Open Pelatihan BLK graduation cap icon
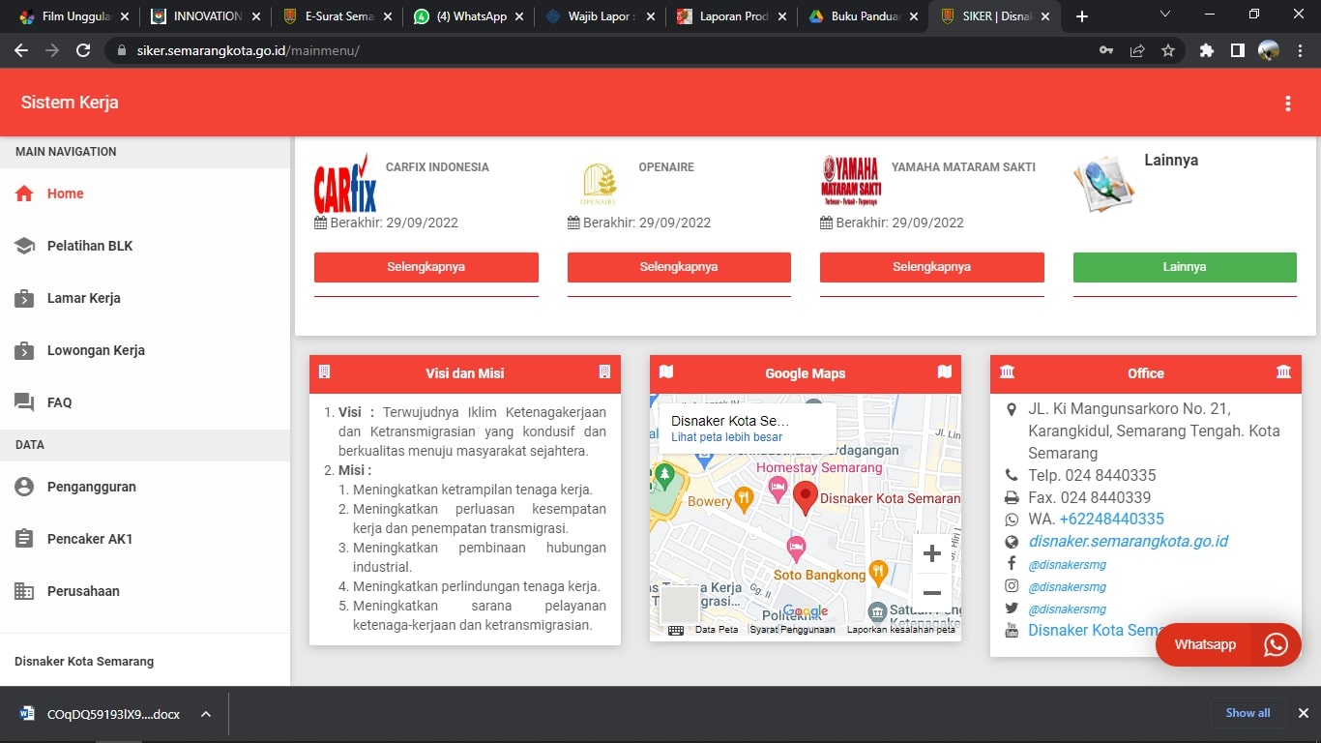1321x743 pixels. (x=25, y=246)
